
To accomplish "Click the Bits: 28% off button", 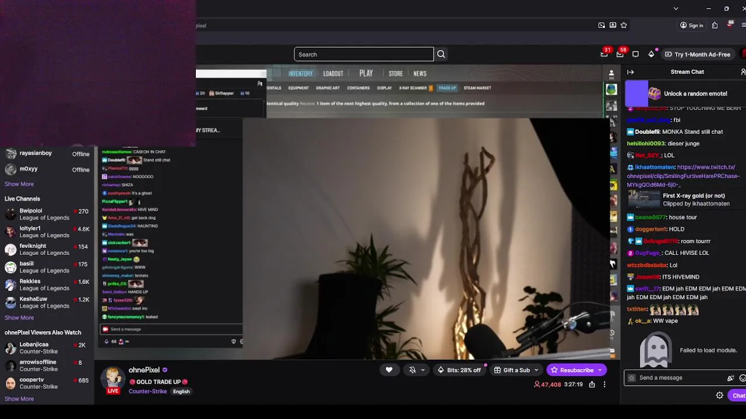I will click(459, 370).
